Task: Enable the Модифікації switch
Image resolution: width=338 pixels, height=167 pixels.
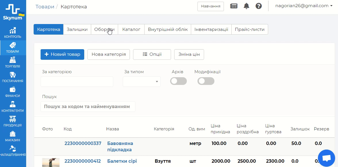Action: [x=206, y=81]
